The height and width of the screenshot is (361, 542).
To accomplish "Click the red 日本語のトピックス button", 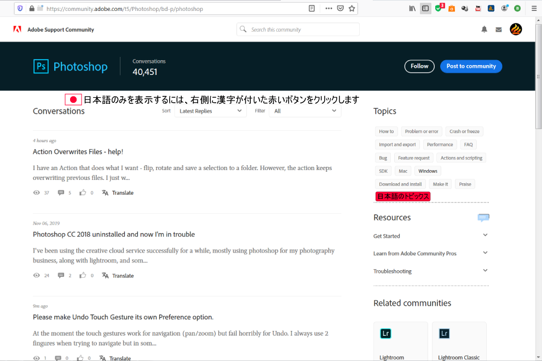I will tap(403, 196).
